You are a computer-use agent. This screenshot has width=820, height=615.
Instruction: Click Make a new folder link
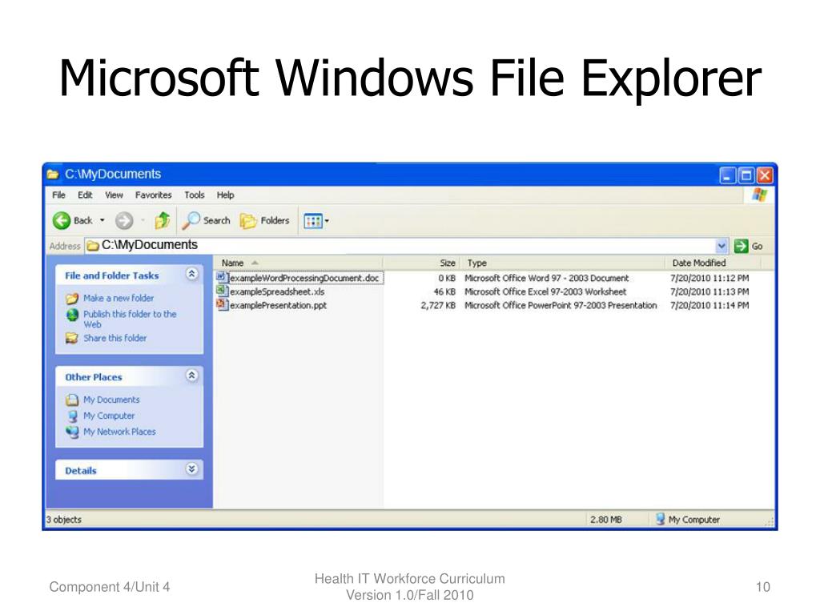coord(119,298)
